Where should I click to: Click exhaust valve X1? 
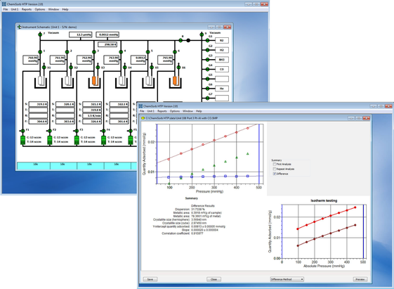(44, 68)
